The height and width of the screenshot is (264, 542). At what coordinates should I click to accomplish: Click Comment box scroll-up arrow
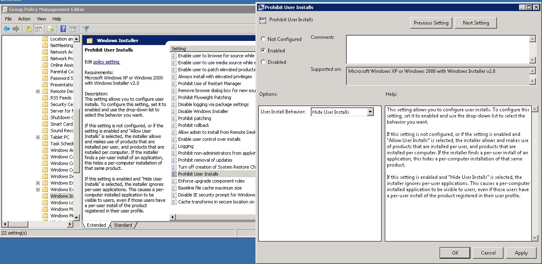tap(532, 39)
